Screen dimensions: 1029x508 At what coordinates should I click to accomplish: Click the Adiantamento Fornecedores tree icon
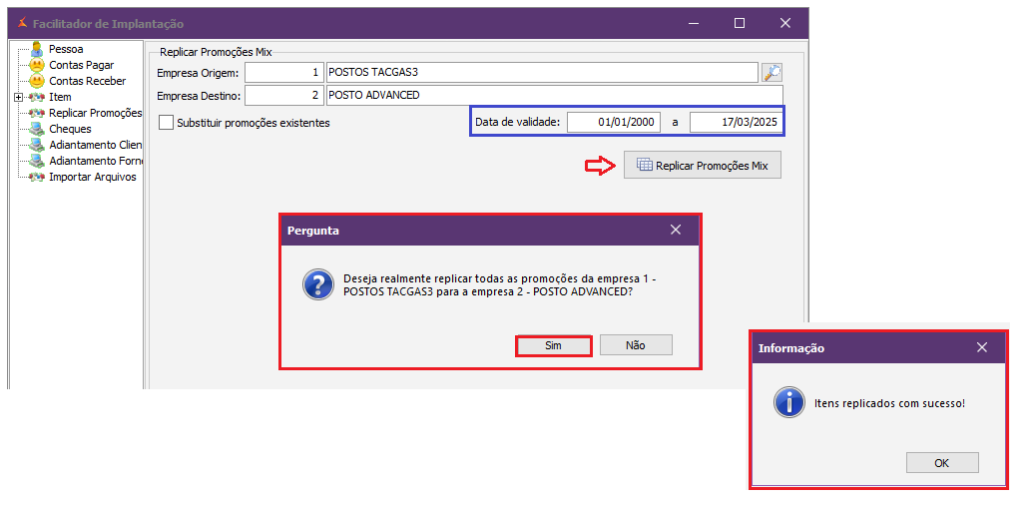click(x=37, y=161)
